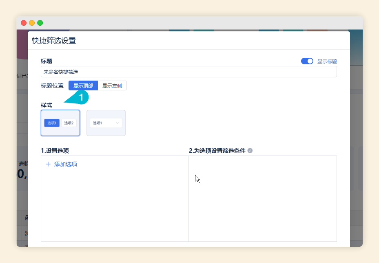
Task: Click the green traffic light button
Action: tap(40, 23)
